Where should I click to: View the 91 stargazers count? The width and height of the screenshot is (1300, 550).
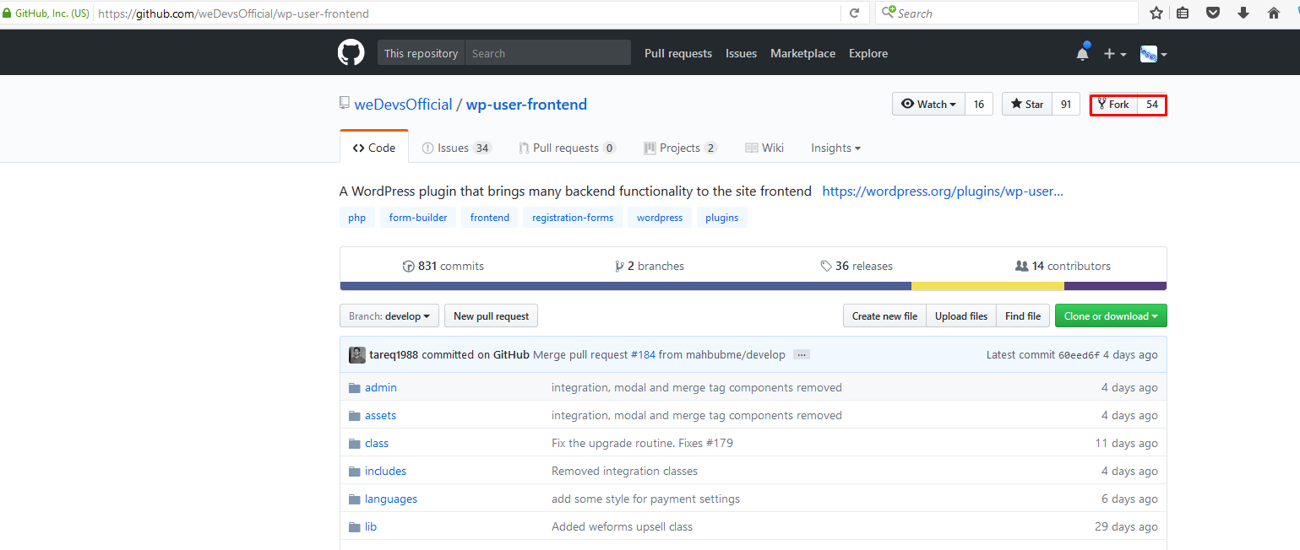pos(1066,105)
